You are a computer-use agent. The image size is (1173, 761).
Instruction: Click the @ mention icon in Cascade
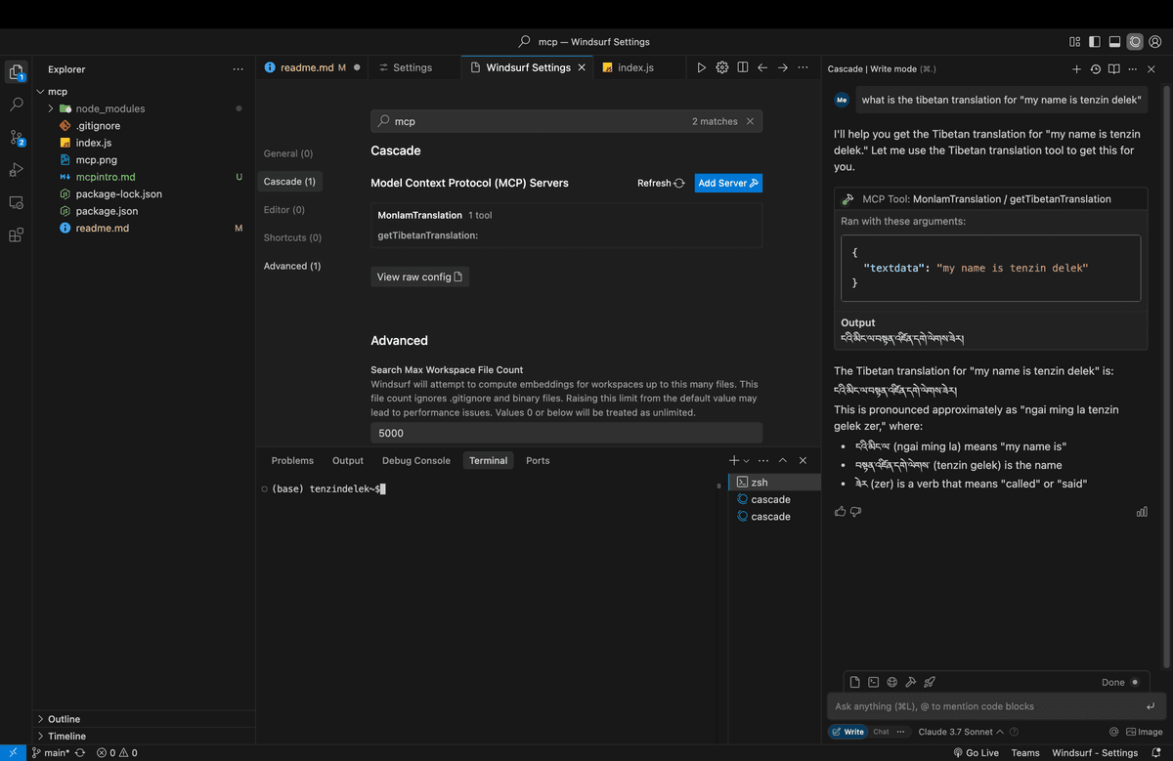(1113, 732)
